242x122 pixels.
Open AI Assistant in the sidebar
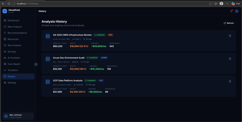[x=18, y=58]
